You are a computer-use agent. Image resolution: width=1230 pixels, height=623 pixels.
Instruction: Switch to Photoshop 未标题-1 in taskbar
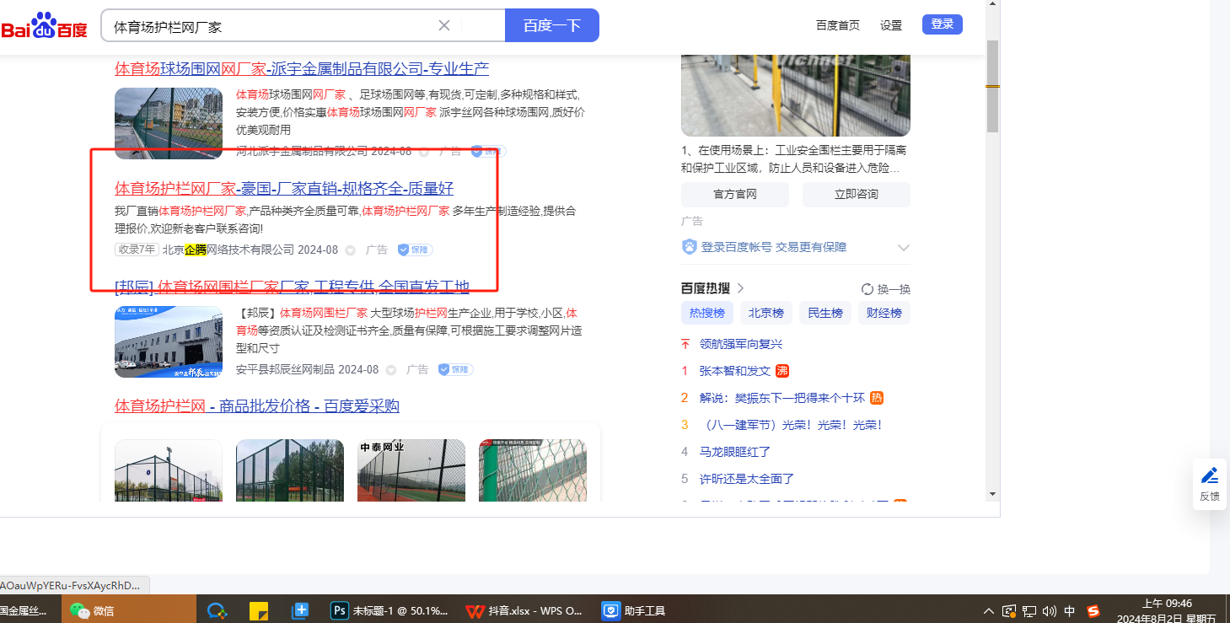[389, 610]
